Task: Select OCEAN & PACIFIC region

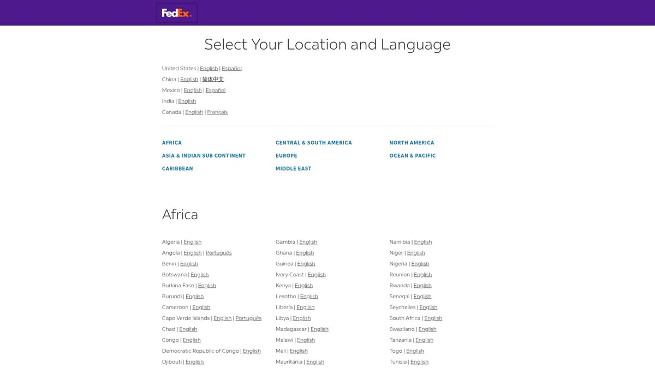Action: click(412, 155)
